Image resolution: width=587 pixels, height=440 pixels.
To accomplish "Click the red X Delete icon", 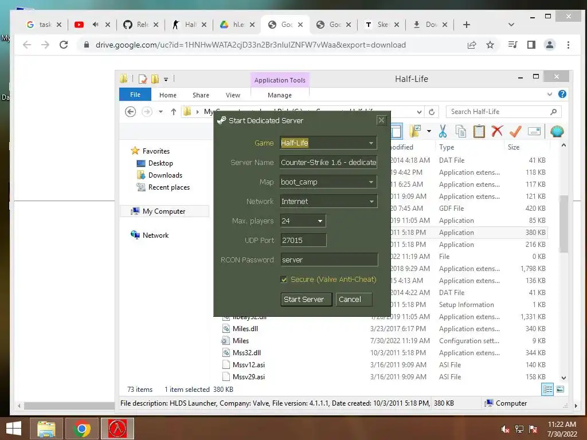I will 497,131.
